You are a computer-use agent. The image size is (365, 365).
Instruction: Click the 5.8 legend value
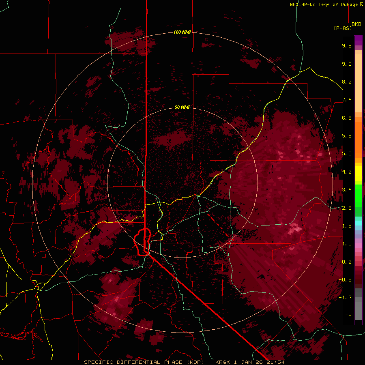[x=347, y=136]
